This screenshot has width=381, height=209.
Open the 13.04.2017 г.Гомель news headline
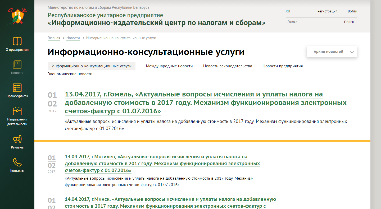pos(206,103)
